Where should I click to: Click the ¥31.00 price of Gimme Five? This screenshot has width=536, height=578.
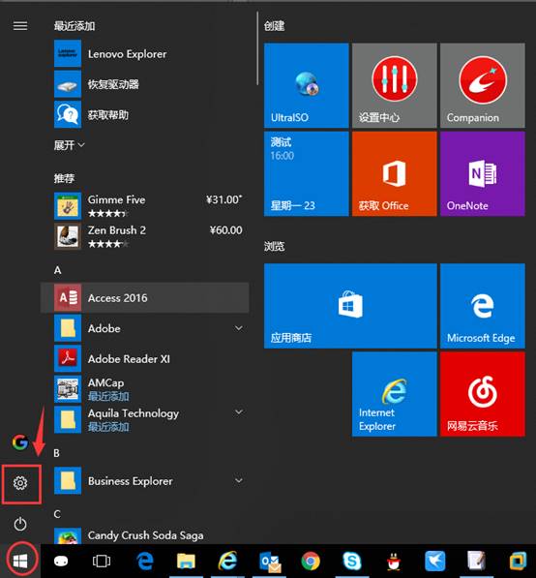pos(223,199)
